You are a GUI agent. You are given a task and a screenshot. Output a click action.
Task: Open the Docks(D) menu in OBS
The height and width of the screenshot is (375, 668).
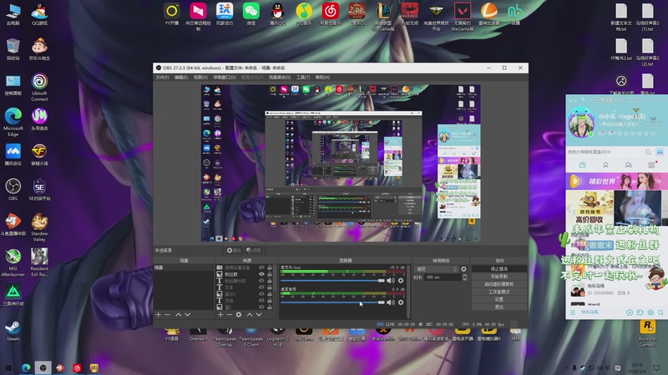[224, 77]
